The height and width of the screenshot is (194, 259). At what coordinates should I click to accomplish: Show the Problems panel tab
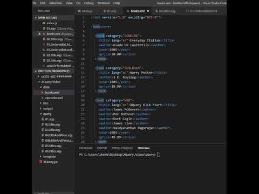click(x=86, y=148)
